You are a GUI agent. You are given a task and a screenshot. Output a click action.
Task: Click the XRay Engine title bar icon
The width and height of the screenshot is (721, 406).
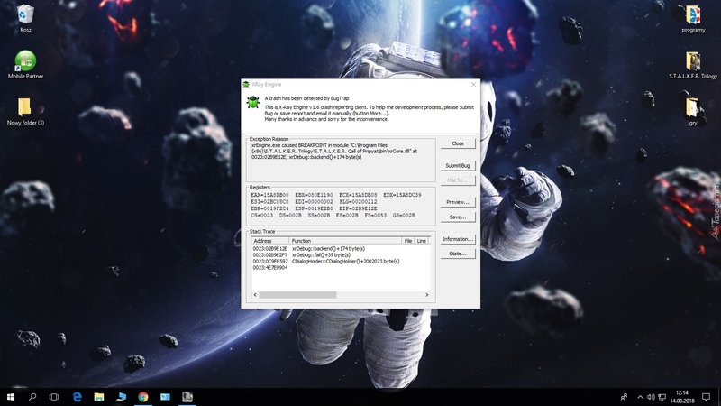coord(246,84)
